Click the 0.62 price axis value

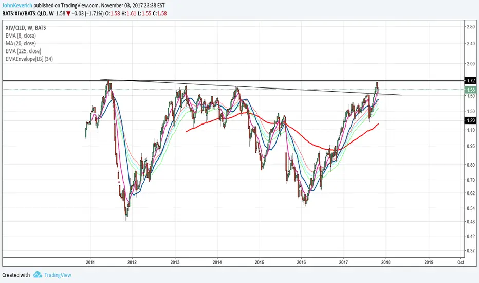click(471, 193)
